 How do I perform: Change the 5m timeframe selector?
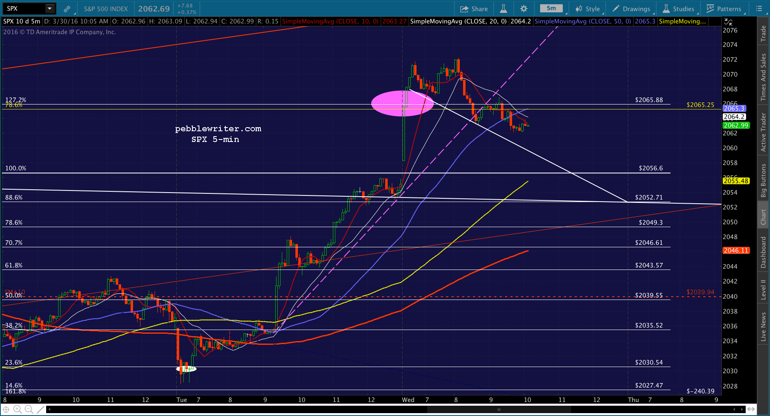tap(551, 9)
